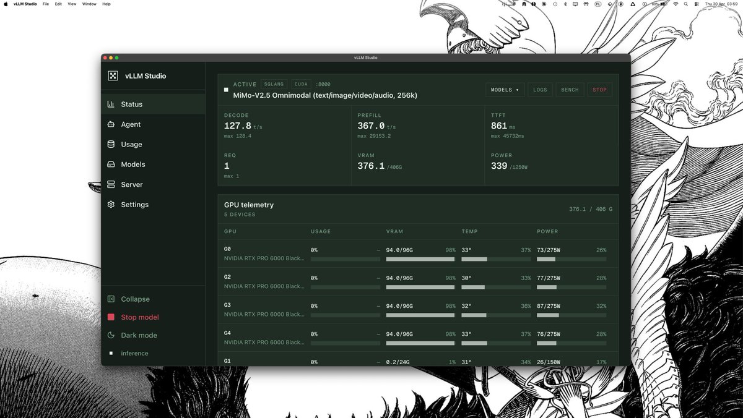Open the File menu
This screenshot has height=418, width=743.
click(x=46, y=4)
